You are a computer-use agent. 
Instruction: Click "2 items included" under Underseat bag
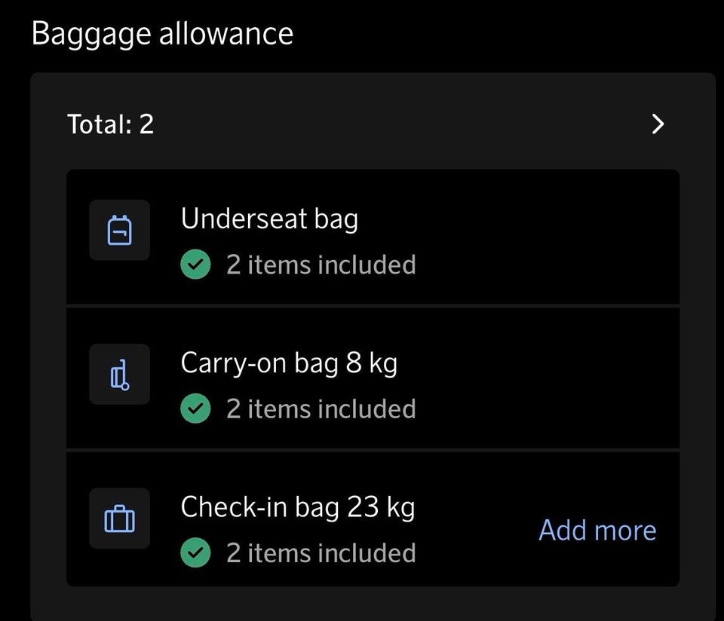321,265
